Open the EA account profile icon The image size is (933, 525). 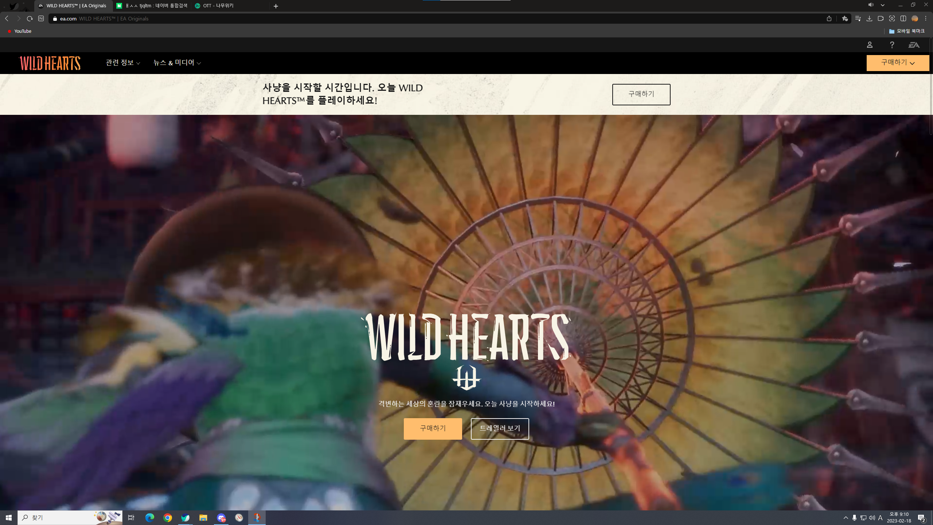click(x=870, y=45)
